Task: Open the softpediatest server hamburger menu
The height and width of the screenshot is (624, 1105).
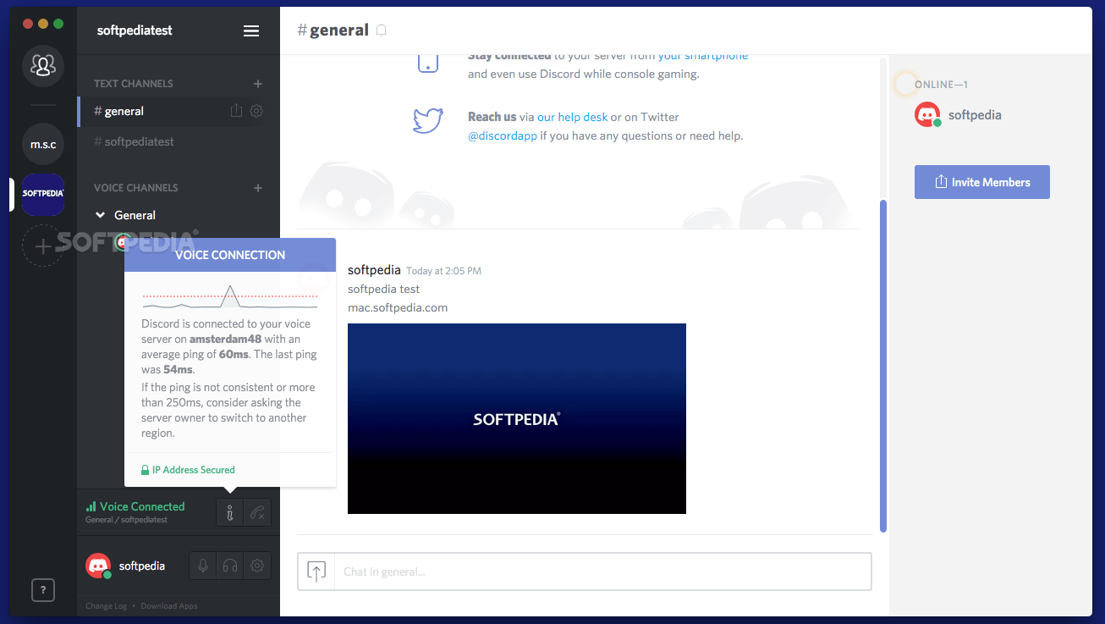Action: (x=251, y=30)
